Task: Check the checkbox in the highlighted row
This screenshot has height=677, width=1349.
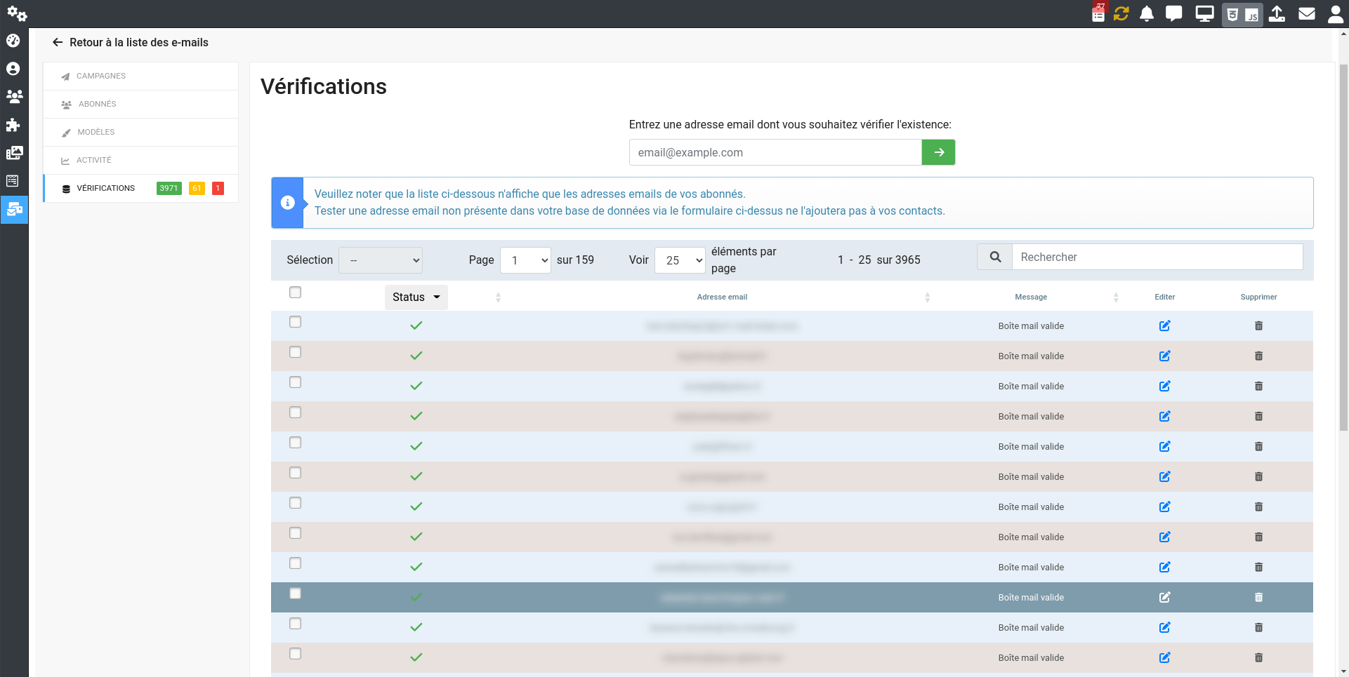Action: tap(296, 594)
